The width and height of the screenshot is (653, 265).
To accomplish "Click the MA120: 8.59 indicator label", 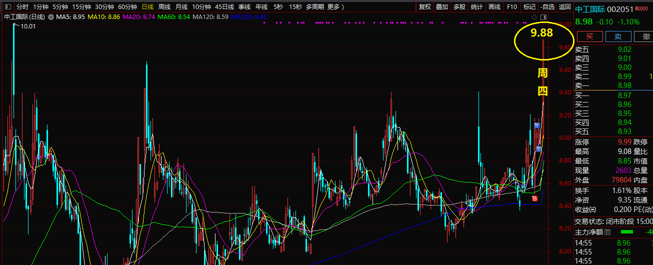I will pos(211,17).
